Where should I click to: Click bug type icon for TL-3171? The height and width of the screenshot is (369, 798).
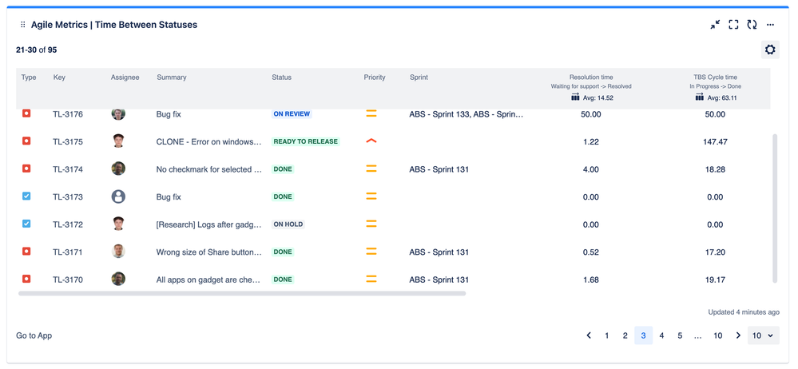point(26,251)
